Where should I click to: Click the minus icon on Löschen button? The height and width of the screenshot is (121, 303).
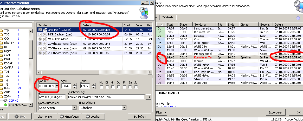(x=87, y=117)
